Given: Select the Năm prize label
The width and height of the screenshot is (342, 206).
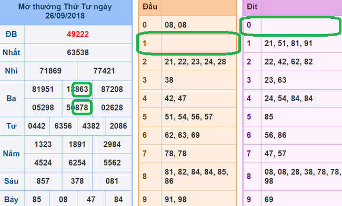Looking at the screenshot, I should pyautogui.click(x=12, y=154).
